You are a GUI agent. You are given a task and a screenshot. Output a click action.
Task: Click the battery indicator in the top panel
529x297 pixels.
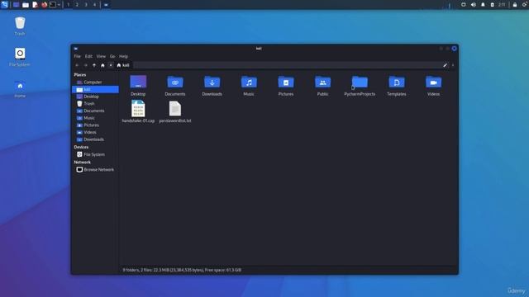[x=493, y=5]
